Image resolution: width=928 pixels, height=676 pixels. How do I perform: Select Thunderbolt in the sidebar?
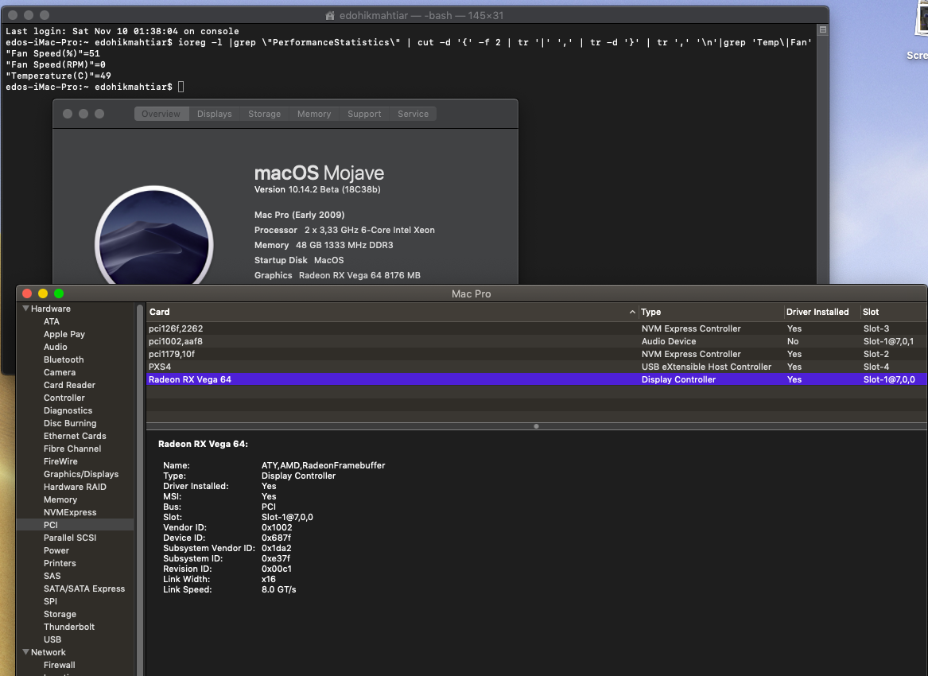(x=68, y=627)
